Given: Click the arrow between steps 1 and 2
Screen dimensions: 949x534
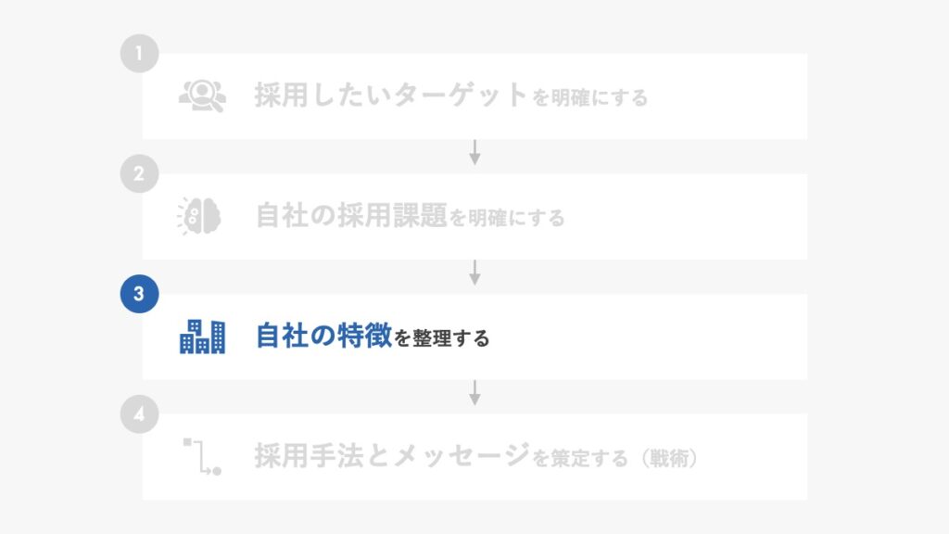Looking at the screenshot, I should 475,153.
